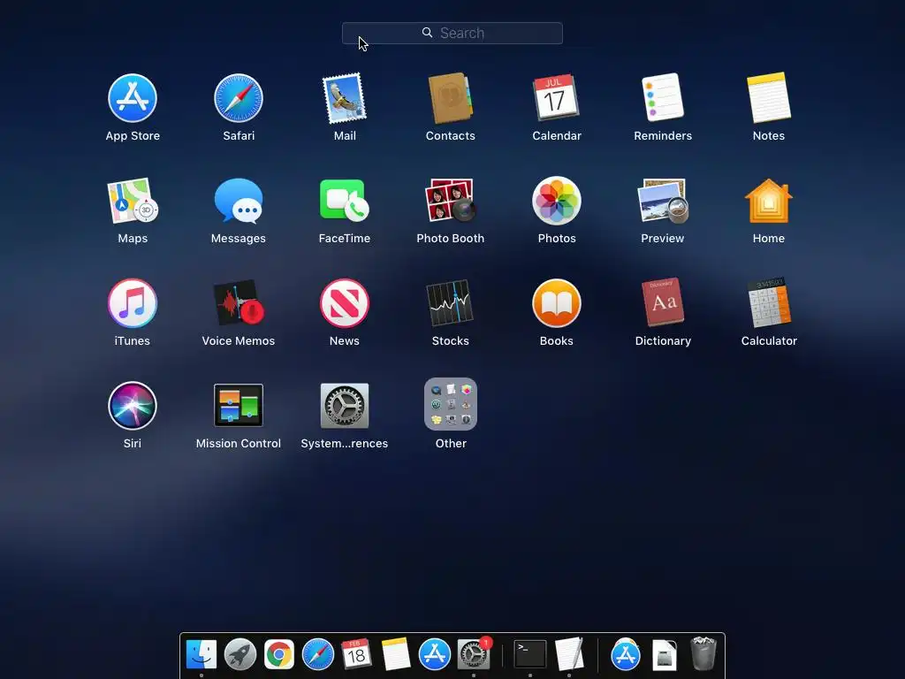Open the Photos app
This screenshot has width=905, height=679.
557,201
